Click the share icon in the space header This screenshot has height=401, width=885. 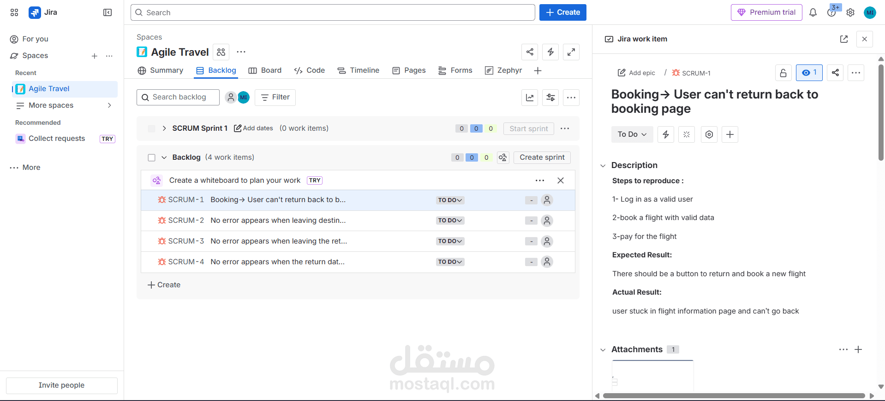530,52
